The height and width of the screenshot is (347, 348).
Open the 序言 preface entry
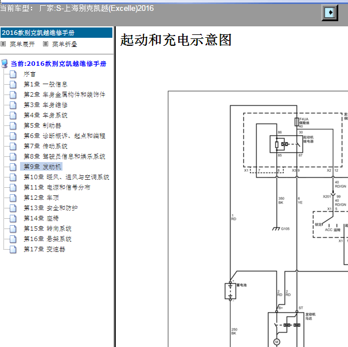click(x=29, y=74)
